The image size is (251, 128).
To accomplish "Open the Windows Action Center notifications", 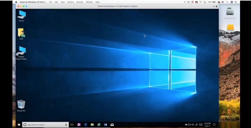I will click(x=214, y=125).
